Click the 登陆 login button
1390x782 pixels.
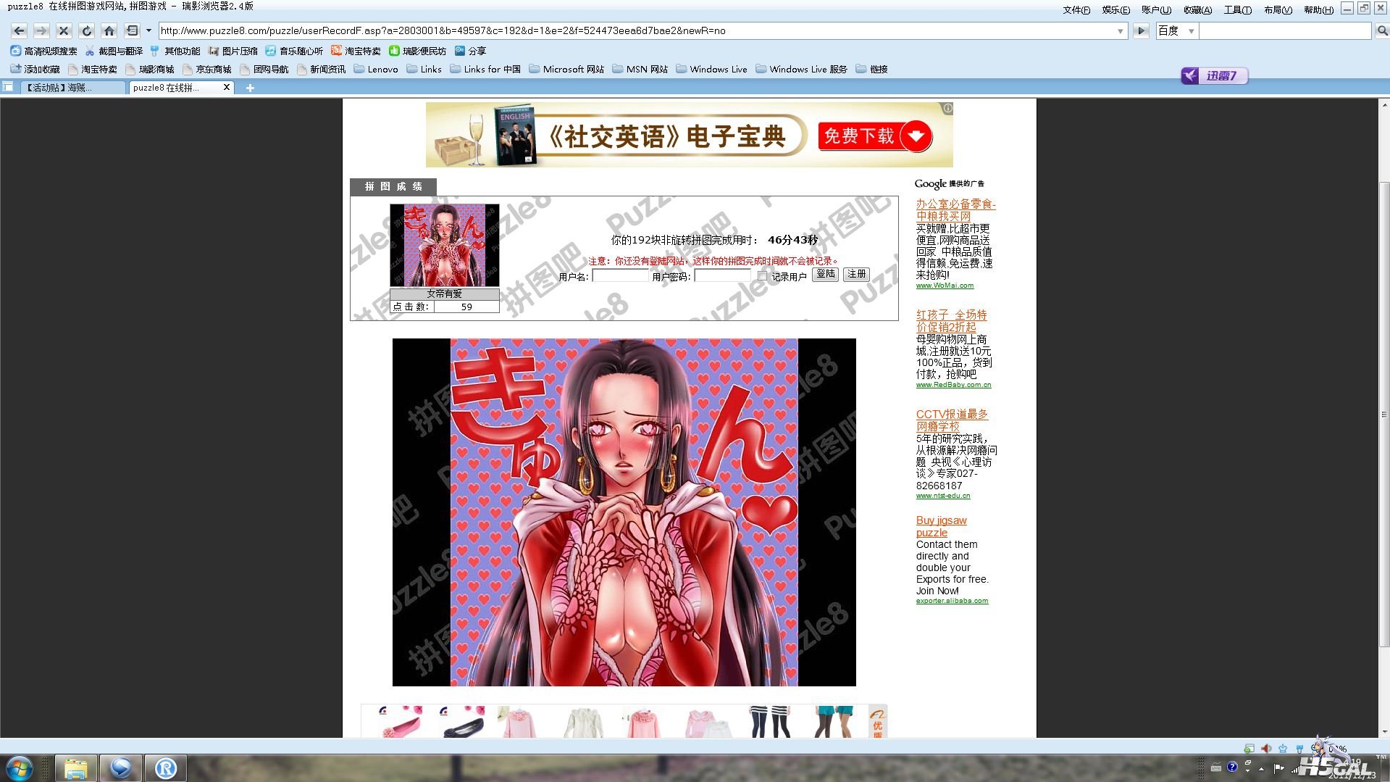825,274
